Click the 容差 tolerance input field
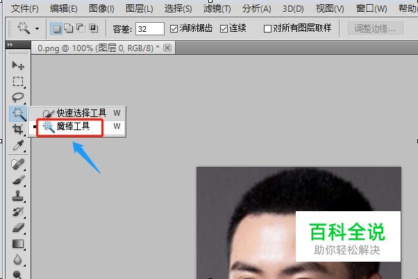 click(150, 28)
